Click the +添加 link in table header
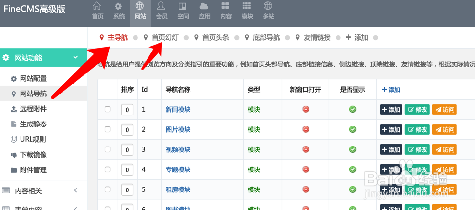Screen dimensions: 475x210 tap(391, 90)
